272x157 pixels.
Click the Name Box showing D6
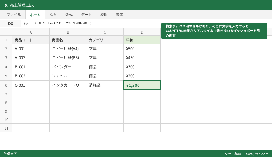11,24
